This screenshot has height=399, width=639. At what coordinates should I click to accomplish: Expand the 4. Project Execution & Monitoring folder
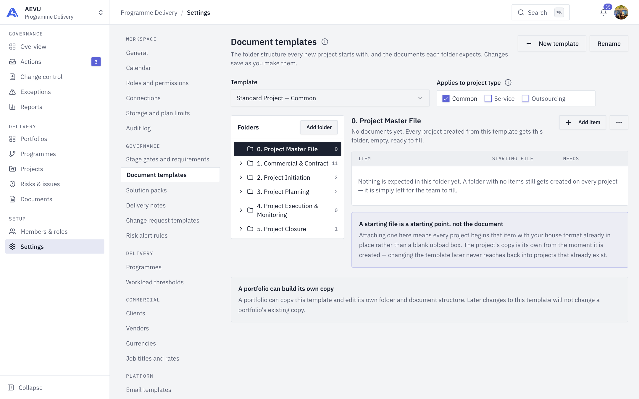pyautogui.click(x=241, y=210)
